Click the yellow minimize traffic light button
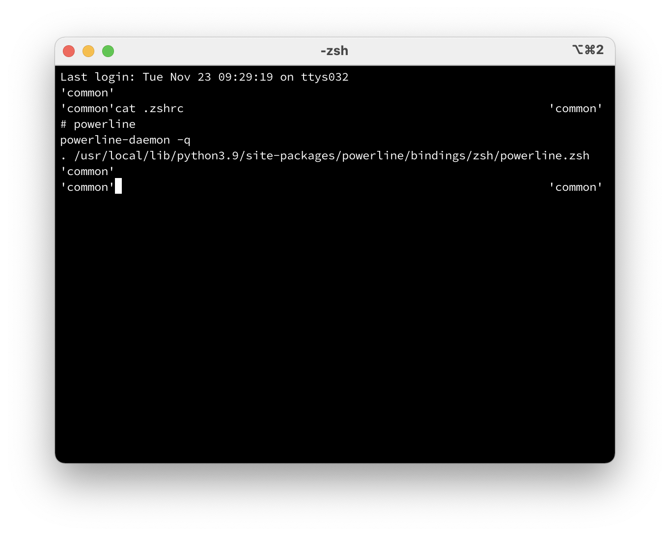The width and height of the screenshot is (670, 536). point(88,51)
